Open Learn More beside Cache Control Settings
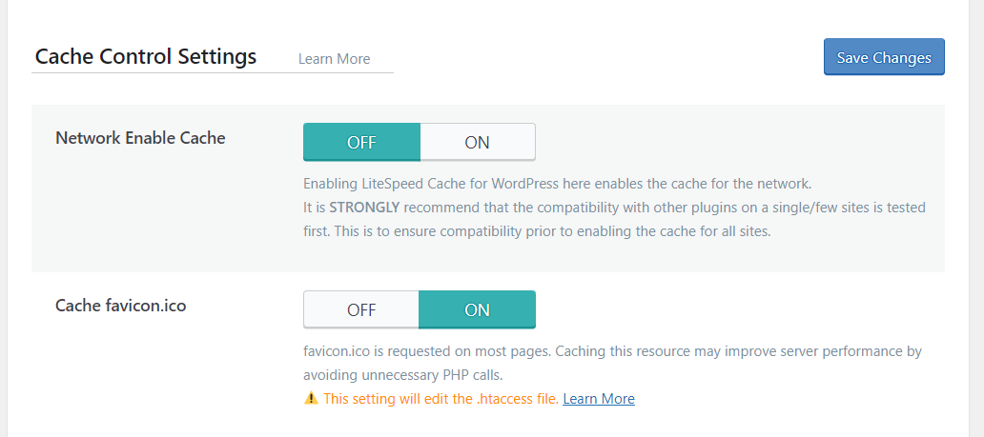The height and width of the screenshot is (437, 984). pos(334,59)
